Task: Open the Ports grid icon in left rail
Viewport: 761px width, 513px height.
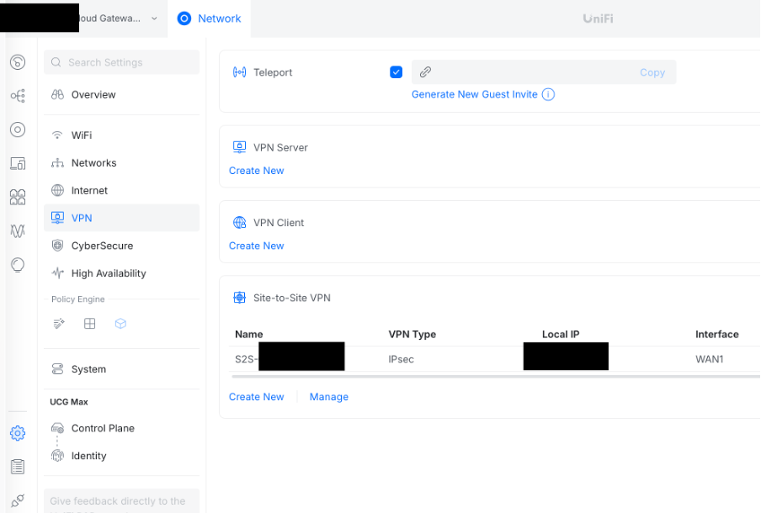Action: tap(18, 197)
